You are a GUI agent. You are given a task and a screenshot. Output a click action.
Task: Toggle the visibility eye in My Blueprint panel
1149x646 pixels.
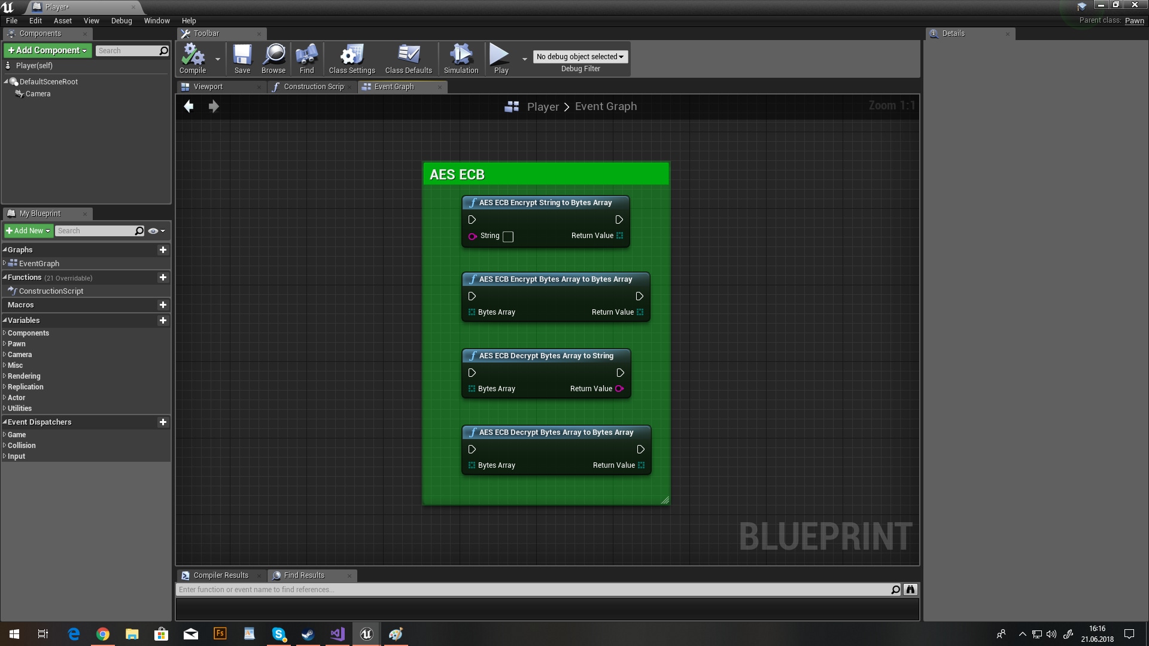[154, 231]
